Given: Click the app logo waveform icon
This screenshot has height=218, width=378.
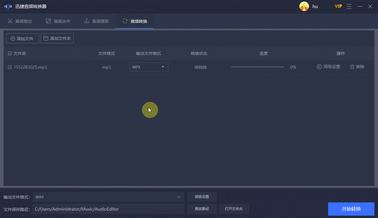Looking at the screenshot, I should coord(8,6).
